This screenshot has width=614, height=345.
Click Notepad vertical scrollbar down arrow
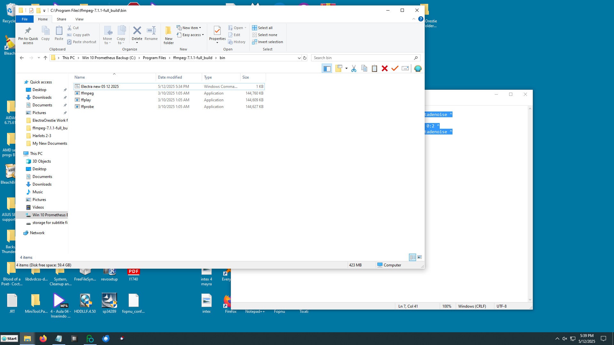coord(530,300)
